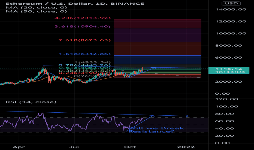This screenshot has width=254, height=150.
Task: Click the 2000.00 price axis label
Action: click(229, 82)
